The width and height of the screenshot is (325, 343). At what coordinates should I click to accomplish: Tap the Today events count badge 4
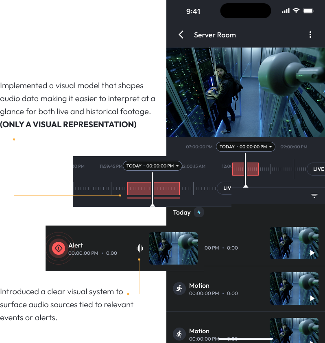tap(199, 212)
